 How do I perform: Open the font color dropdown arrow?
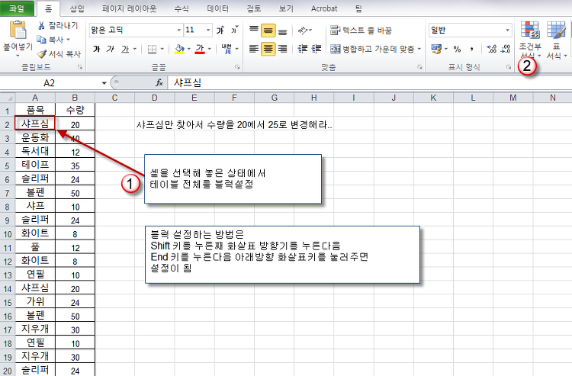(x=210, y=49)
